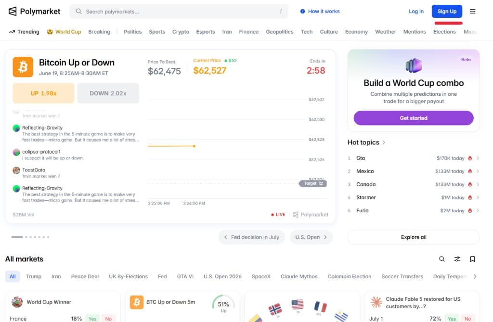Pick Yes for France
Screen dimensions: 493x322
click(x=92, y=318)
